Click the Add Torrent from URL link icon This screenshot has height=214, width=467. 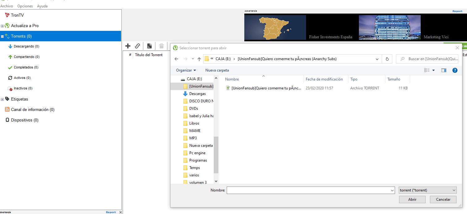(x=137, y=46)
